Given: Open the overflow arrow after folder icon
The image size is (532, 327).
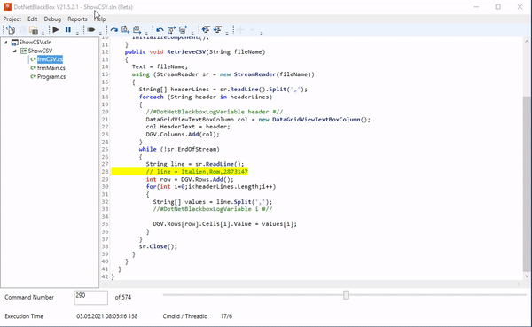Looking at the screenshot, I should (x=43, y=33).
